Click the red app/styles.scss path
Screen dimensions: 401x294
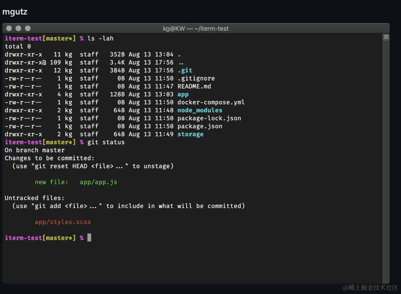click(x=63, y=222)
